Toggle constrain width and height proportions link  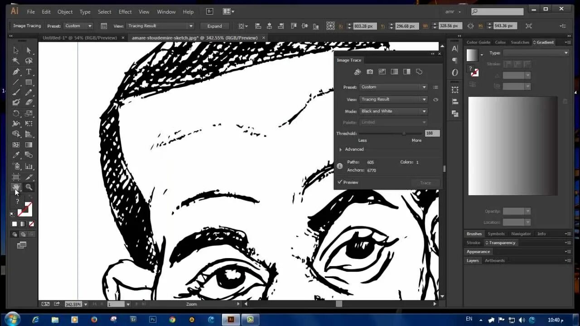pos(470,26)
